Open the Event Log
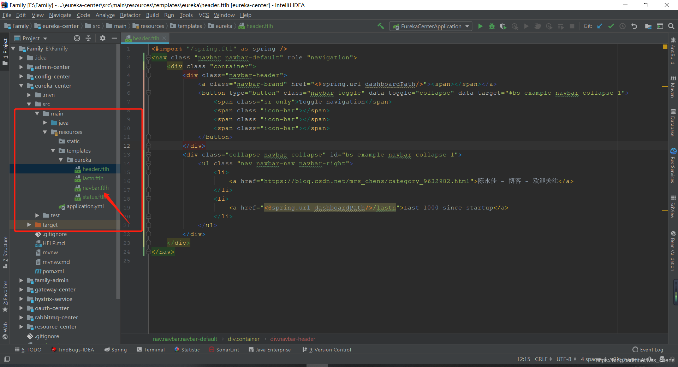This screenshot has height=367, width=678. [x=648, y=350]
